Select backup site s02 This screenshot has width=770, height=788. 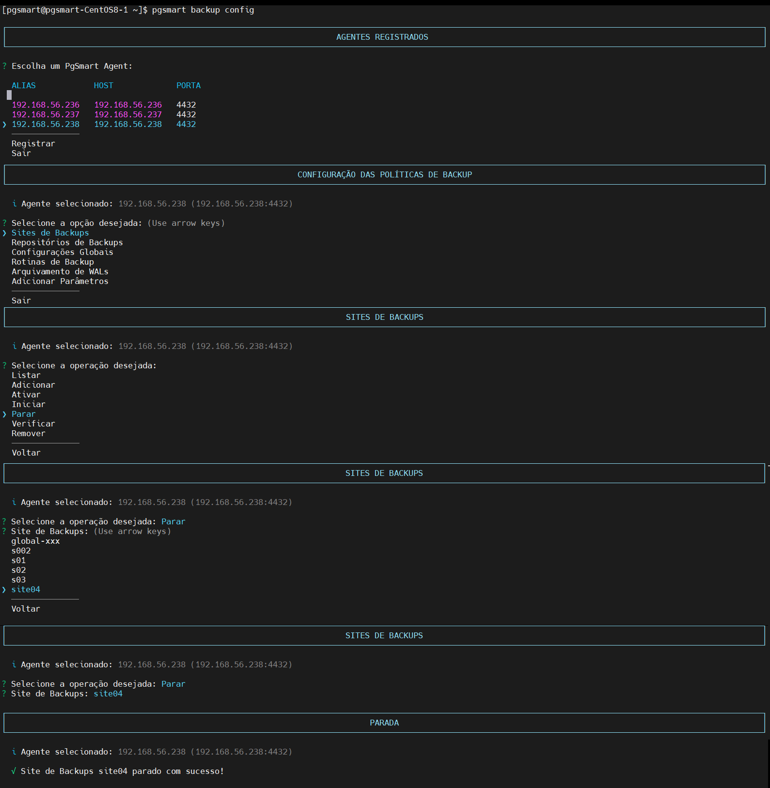click(x=18, y=570)
